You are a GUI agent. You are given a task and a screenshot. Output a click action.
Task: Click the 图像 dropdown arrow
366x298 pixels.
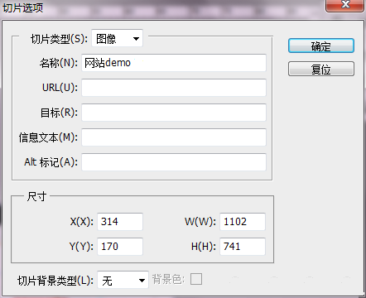tap(136, 39)
